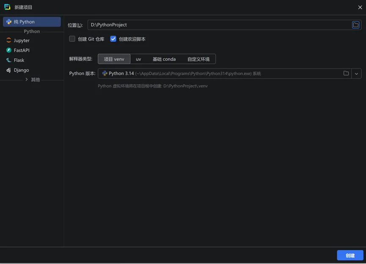Click the 新建项目 title text
Screen dimensions: 366x264
coord(23,7)
